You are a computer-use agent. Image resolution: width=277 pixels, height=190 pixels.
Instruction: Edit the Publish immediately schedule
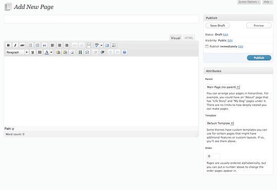tap(240, 46)
